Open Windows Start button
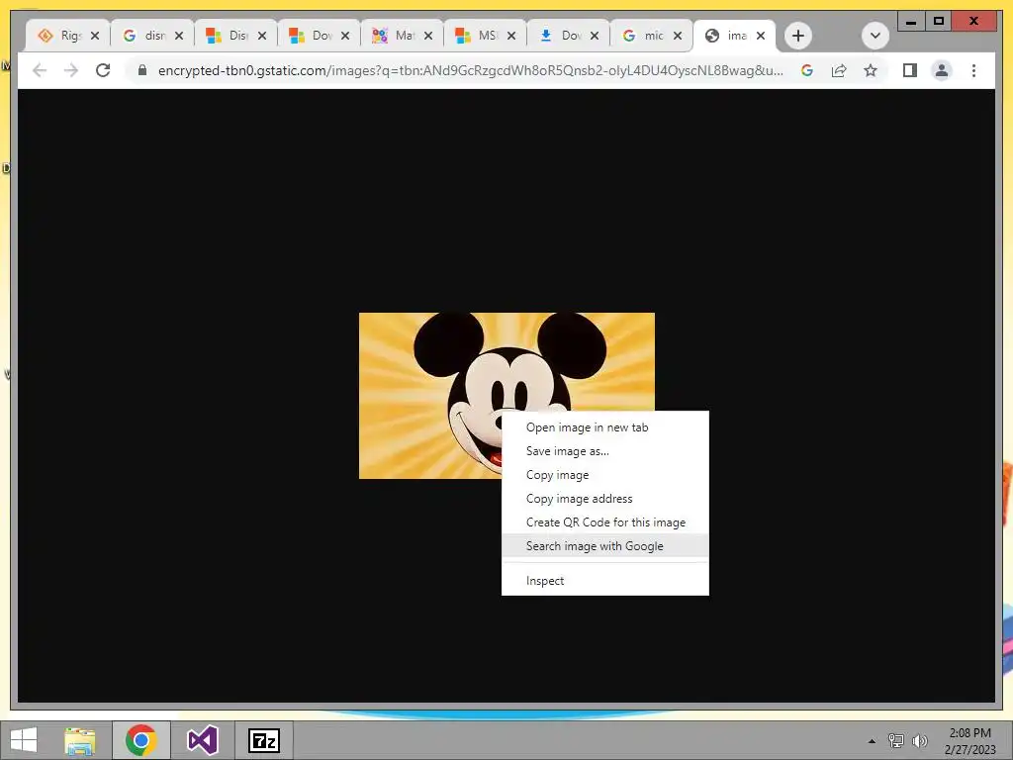This screenshot has height=760, width=1013. (x=24, y=740)
